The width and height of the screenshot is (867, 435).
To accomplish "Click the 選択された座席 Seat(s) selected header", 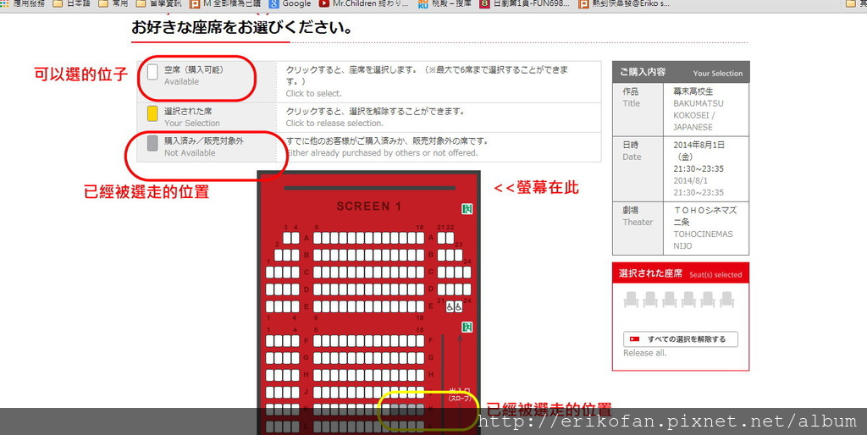I will tap(681, 273).
